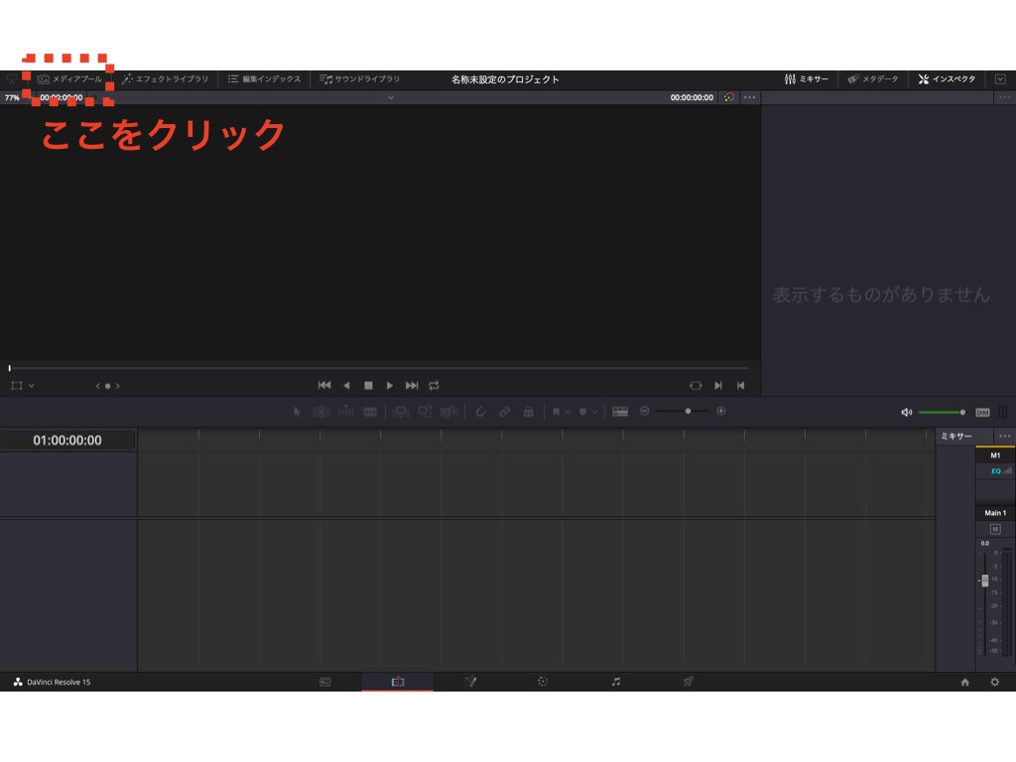
Task: Open the Inspector panel
Action: click(x=947, y=79)
